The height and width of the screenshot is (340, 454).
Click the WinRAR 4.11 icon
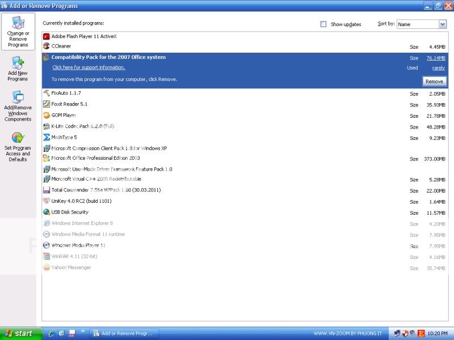[x=47, y=257]
